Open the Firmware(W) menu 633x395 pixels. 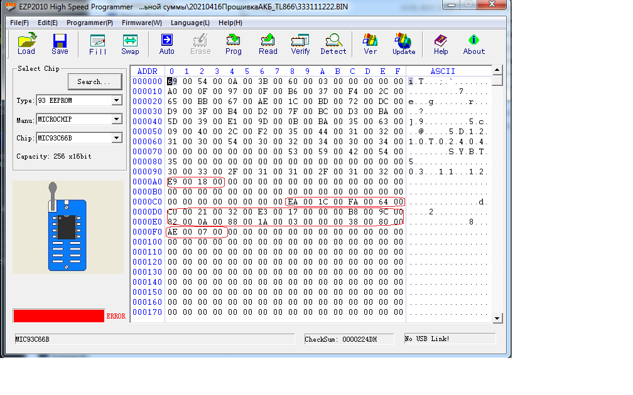point(141,23)
